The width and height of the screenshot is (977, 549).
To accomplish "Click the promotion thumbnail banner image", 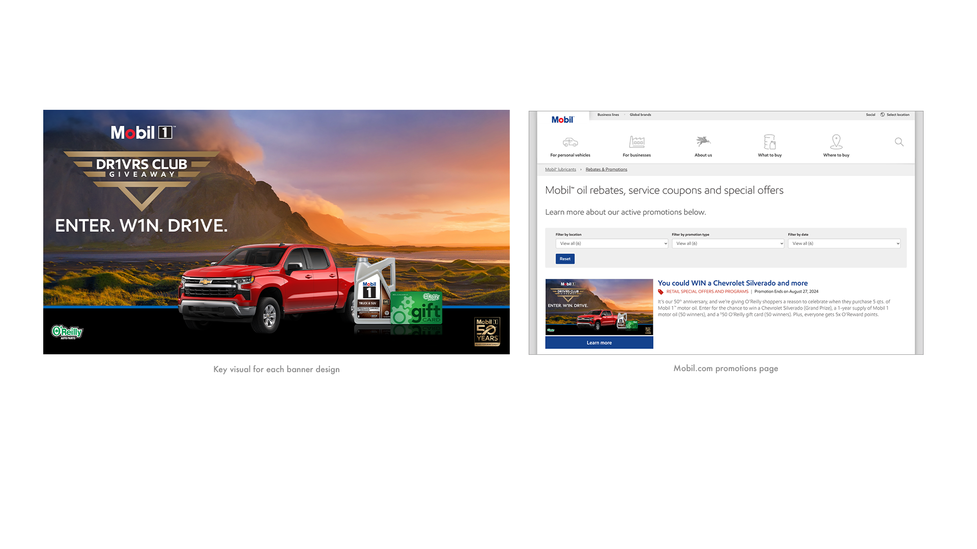I will [x=599, y=307].
